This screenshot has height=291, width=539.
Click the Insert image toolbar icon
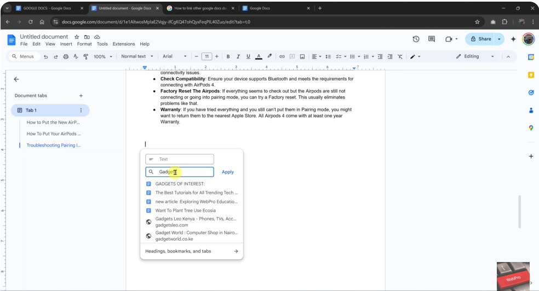(302, 57)
